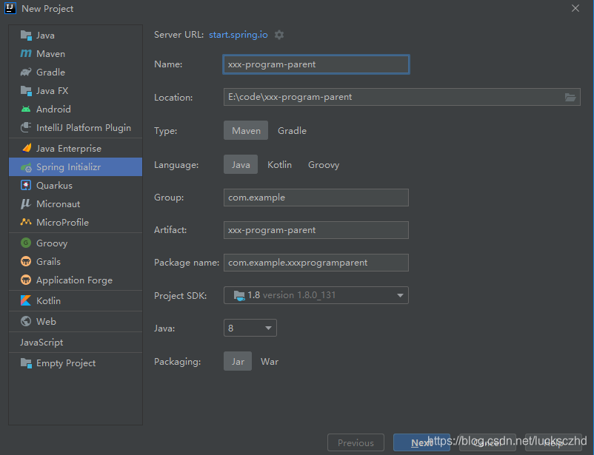Click the Android robot icon
This screenshot has width=594, height=455.
click(26, 109)
